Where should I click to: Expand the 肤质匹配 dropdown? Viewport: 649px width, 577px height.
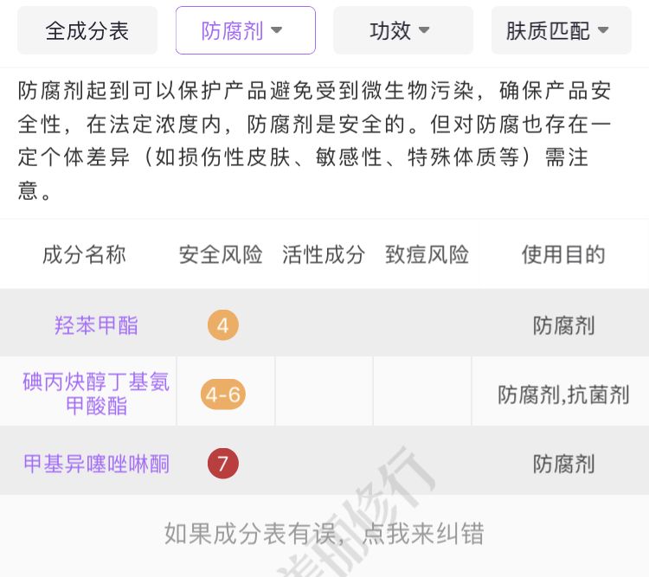[561, 31]
